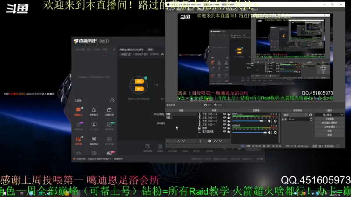This screenshot has width=351, height=197.
Task: Open 渐变 transition dropdown in OBS
Action: pyautogui.click(x=295, y=115)
